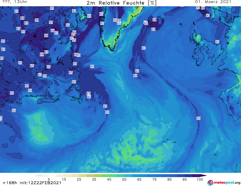241x186 pixels.
Task: Click the color scale's '45' tick label
Action: pos(109,179)
